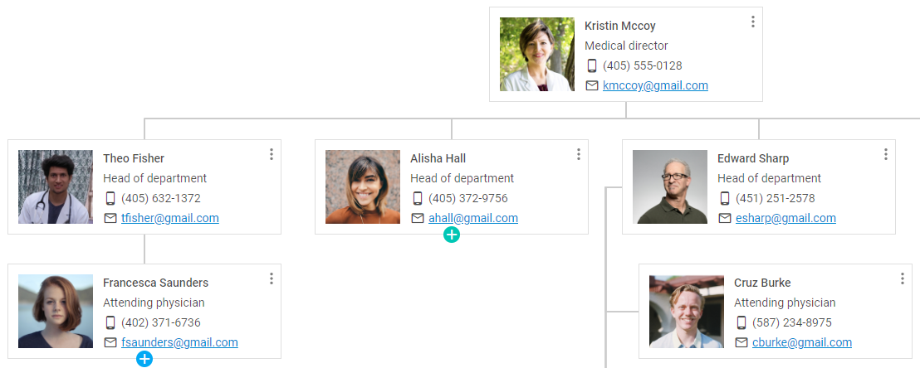This screenshot has width=920, height=368.
Task: Click the ahall@gmail.com email link
Action: (473, 218)
